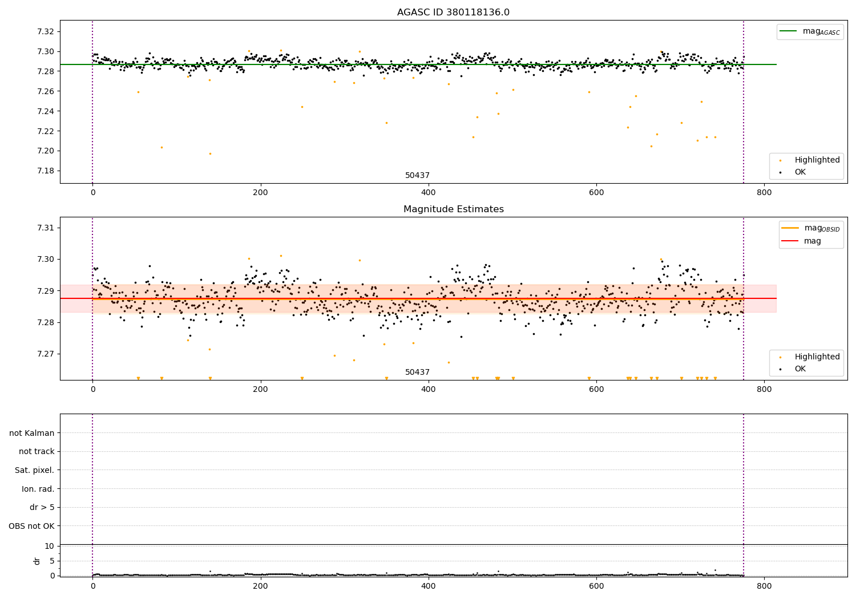Viewport: 856px width, 599px height.
Task: Select 'OK' legend entry in top plot
Action: click(x=800, y=172)
